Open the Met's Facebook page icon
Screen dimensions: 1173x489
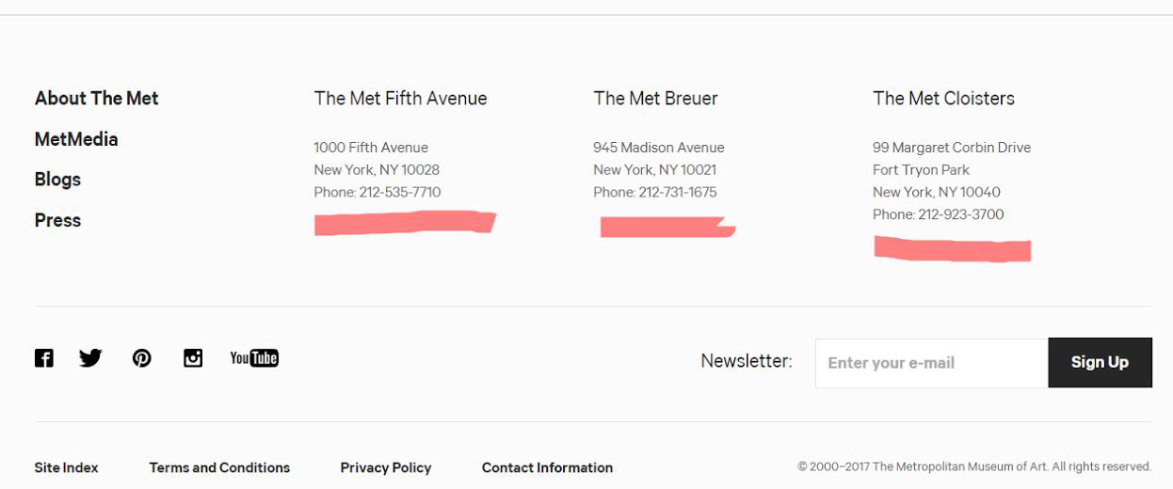44,358
